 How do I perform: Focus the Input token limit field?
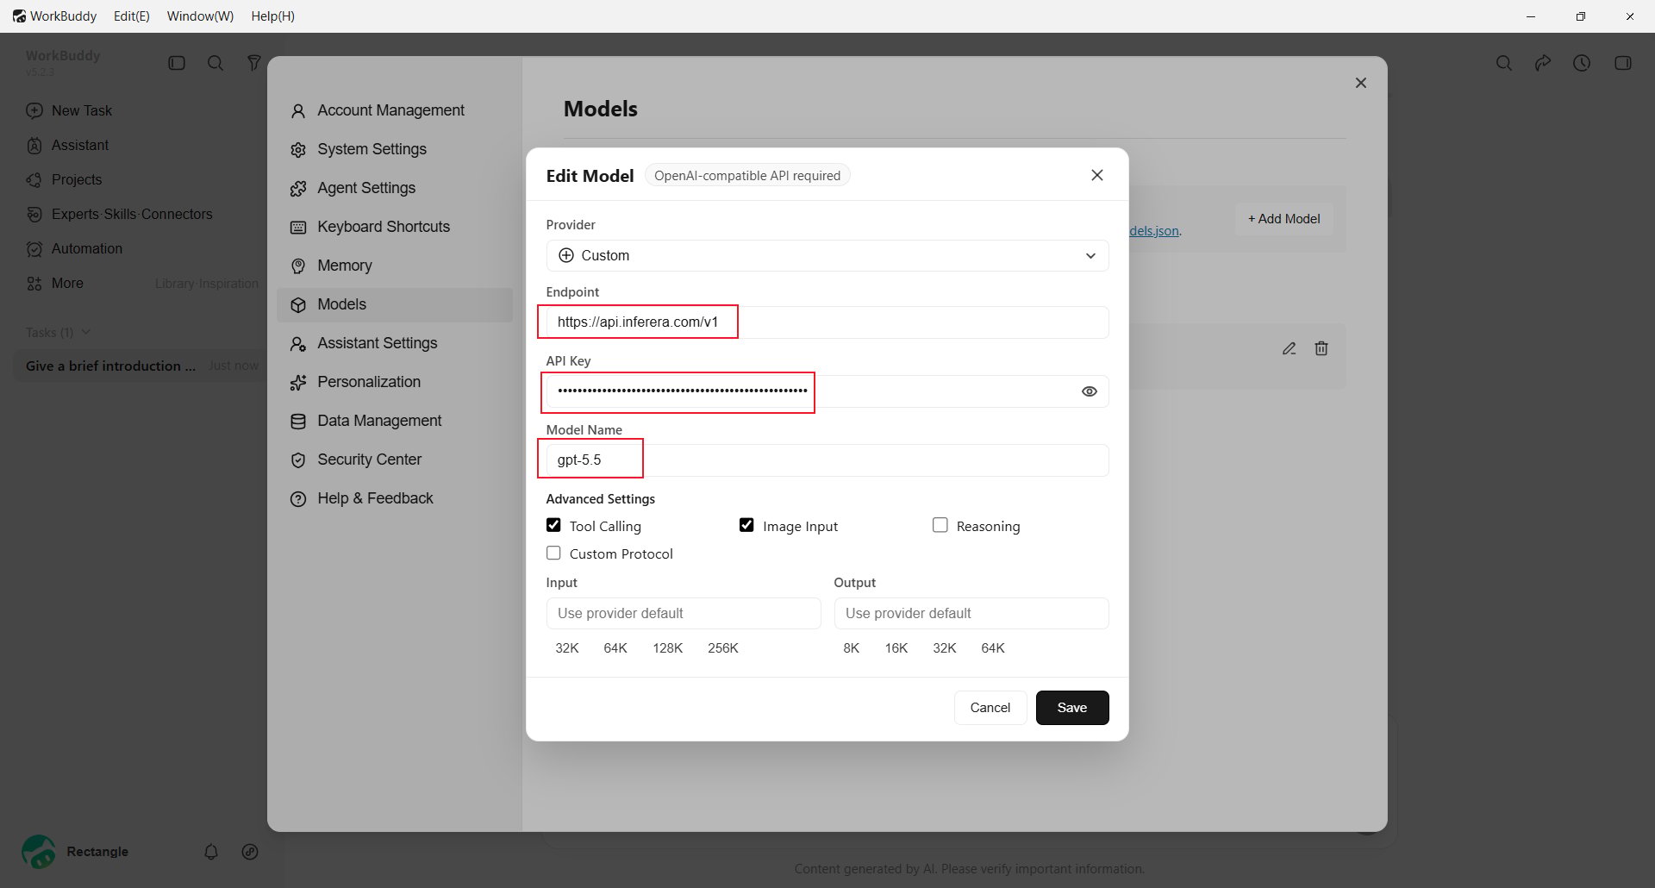[x=684, y=614]
